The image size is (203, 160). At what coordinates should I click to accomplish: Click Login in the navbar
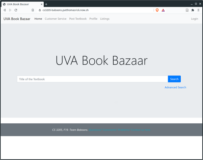195,19
